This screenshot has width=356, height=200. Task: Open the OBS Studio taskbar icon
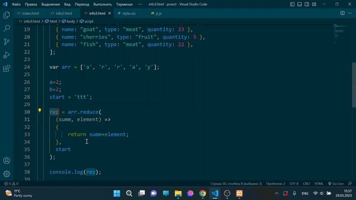pos(227,193)
